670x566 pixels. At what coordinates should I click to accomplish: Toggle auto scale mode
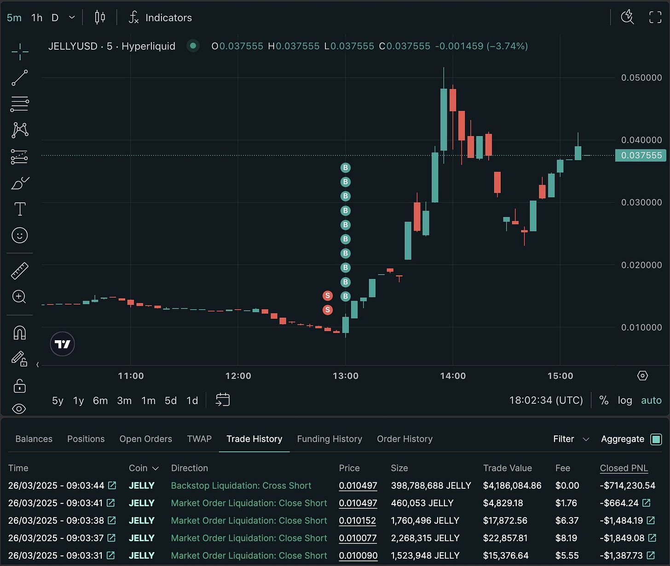pyautogui.click(x=651, y=400)
